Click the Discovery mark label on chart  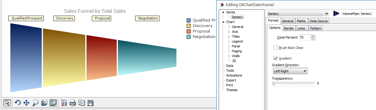pyautogui.click(x=64, y=18)
